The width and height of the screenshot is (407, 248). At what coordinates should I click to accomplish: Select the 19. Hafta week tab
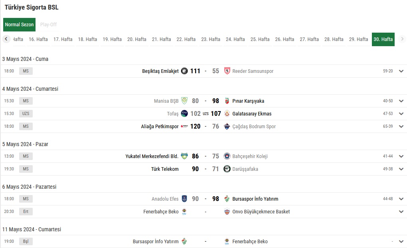point(112,39)
